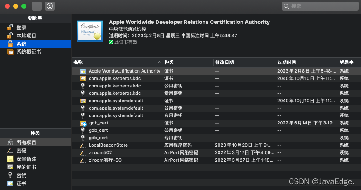The image size is (361, 190).
Task: Sort by 修改日期 column header
Action: click(x=224, y=62)
